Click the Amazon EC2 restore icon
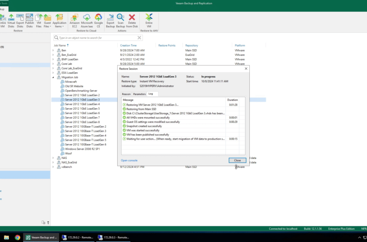This screenshot has height=242, width=367. click(x=74, y=21)
